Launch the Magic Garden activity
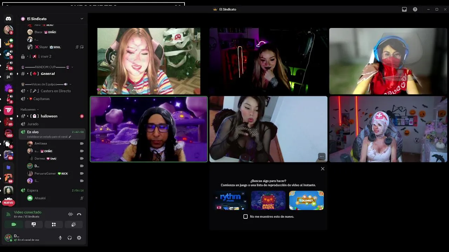Image resolution: width=449 pixels, height=252 pixels. point(268,200)
